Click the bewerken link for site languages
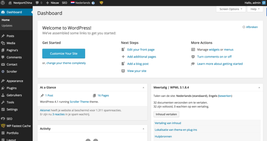This screenshot has height=141, width=267. coord(225,96)
